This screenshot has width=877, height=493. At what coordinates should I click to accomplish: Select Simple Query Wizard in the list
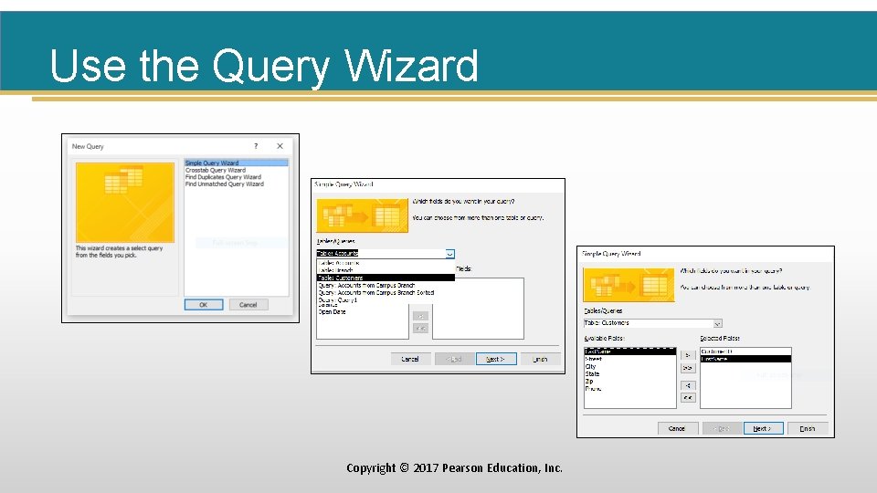click(x=236, y=163)
